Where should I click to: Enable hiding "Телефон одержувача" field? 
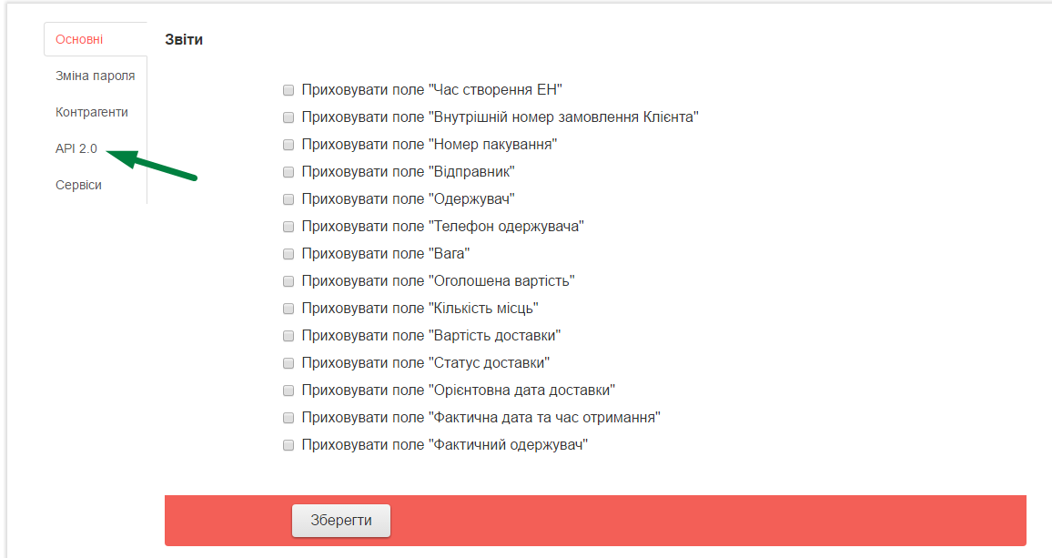pos(288,227)
